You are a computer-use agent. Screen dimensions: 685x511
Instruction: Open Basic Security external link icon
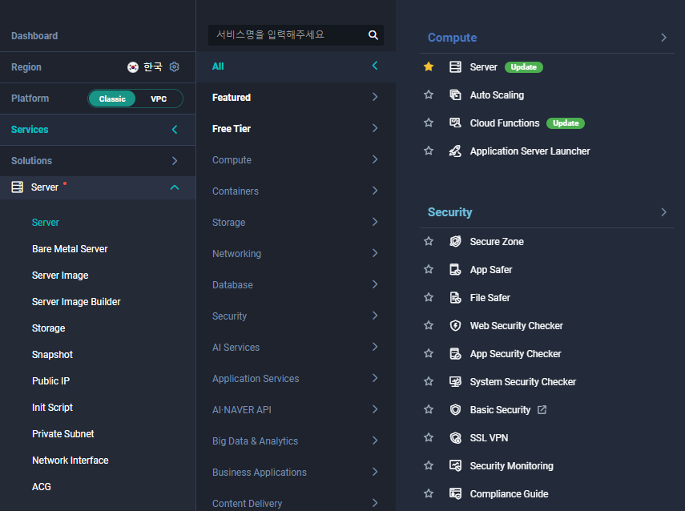point(542,409)
